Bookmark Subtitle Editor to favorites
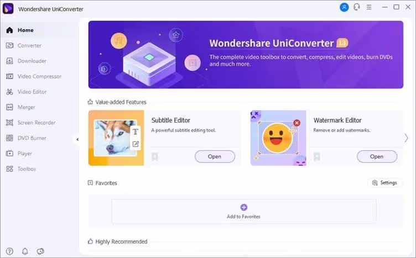Screen dimensions: 416x258 pyautogui.click(x=155, y=157)
